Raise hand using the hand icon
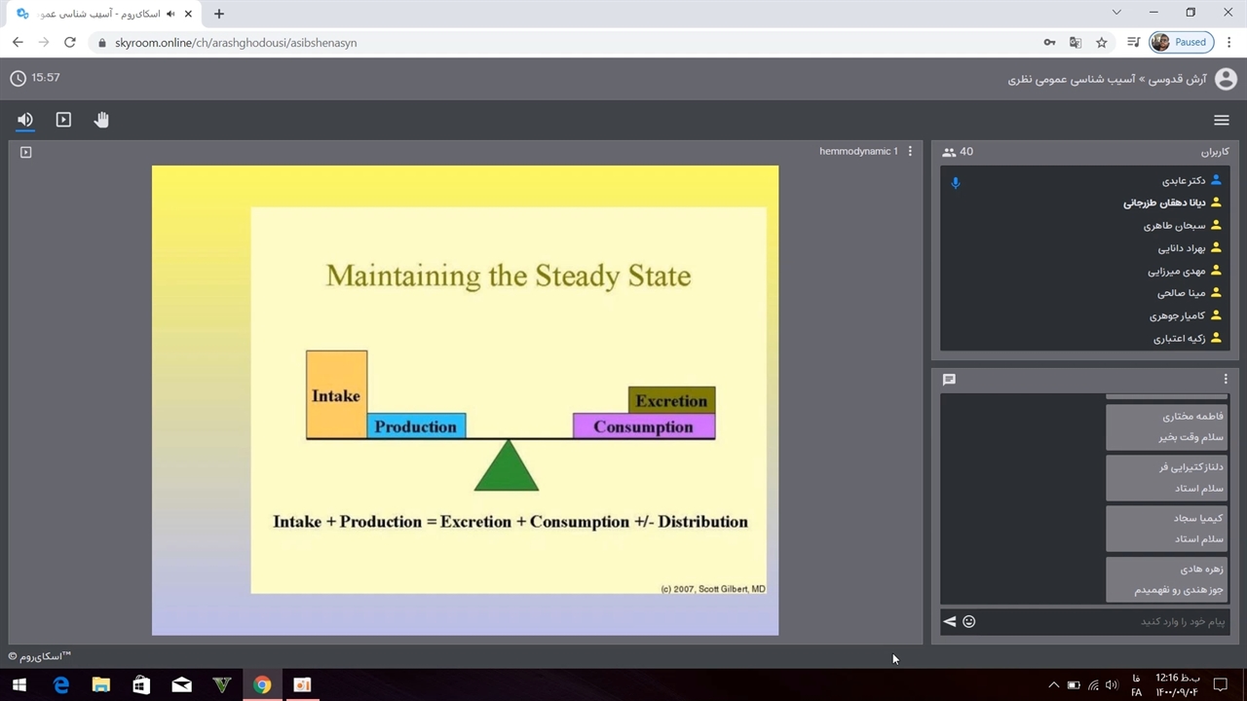This screenshot has width=1247, height=701. (x=101, y=120)
